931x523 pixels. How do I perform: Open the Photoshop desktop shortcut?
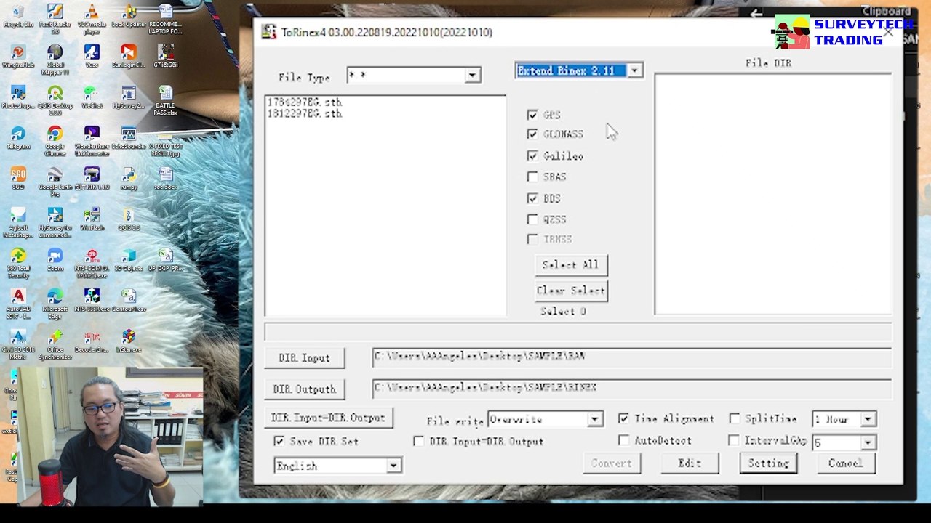point(18,97)
